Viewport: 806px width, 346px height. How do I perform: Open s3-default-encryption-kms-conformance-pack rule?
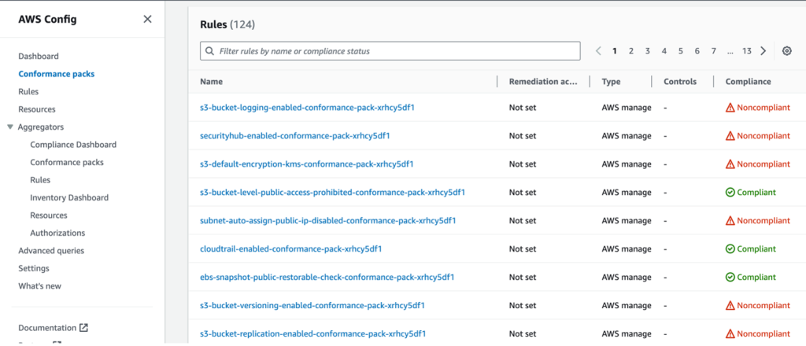(307, 164)
